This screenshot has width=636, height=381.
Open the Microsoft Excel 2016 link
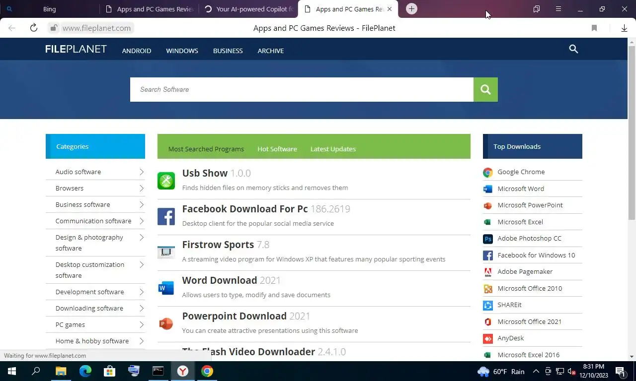529,355
